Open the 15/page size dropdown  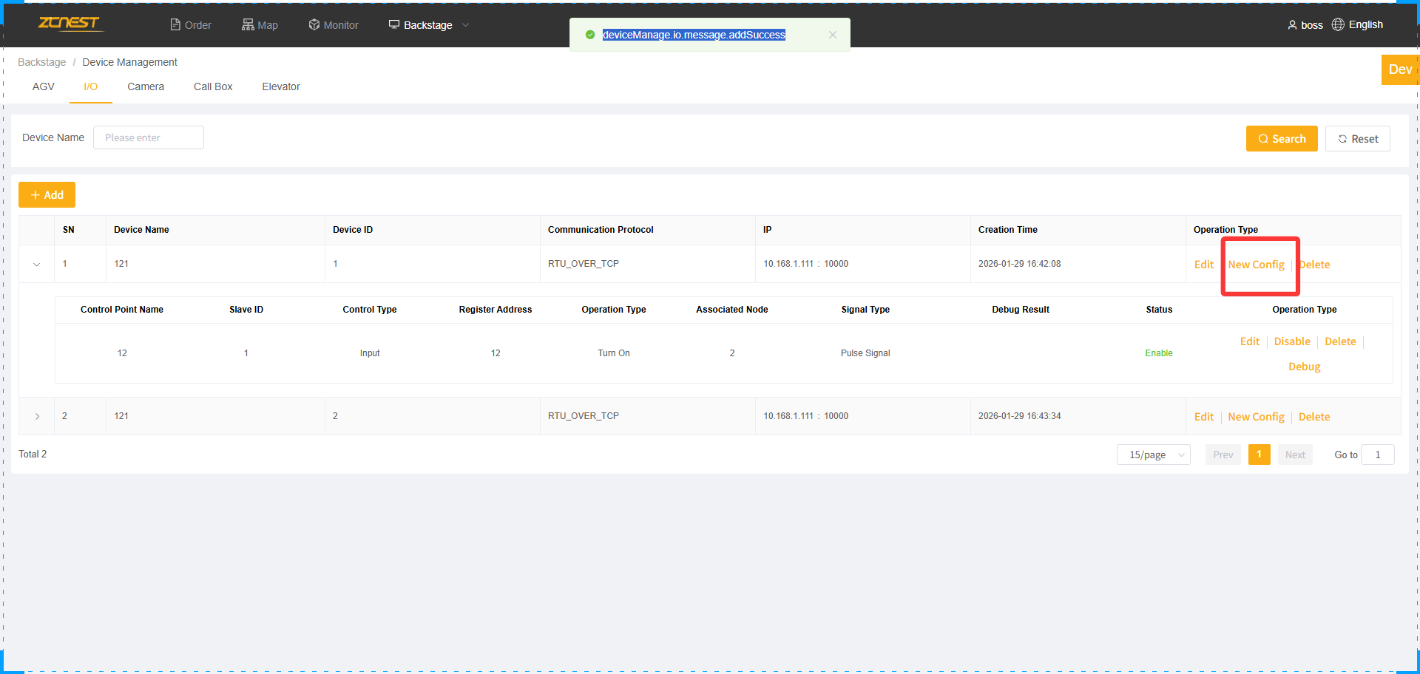tap(1153, 455)
